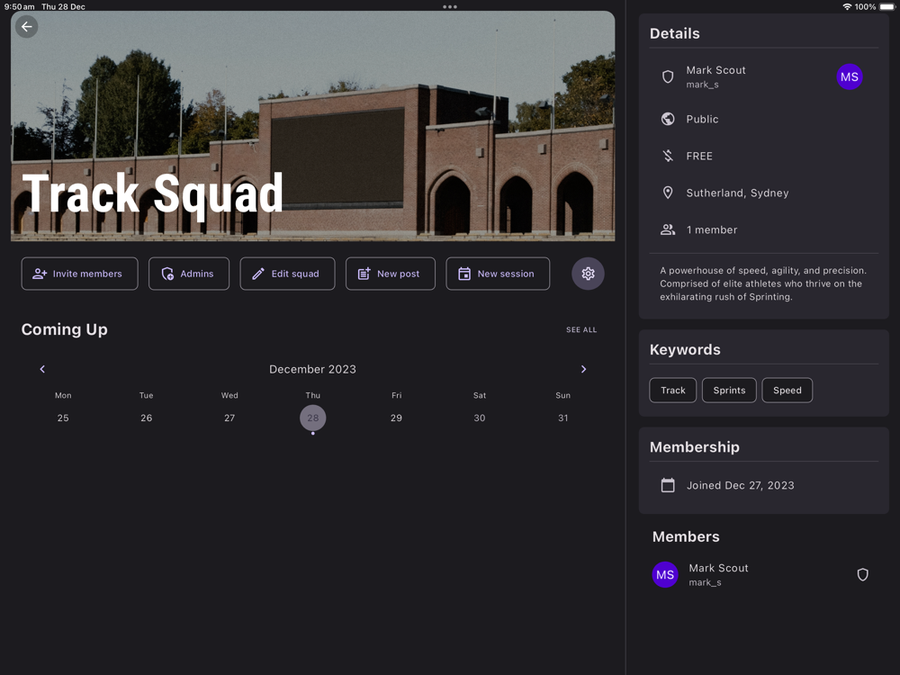900x675 pixels.
Task: Click SEE ALL under Coming Up
Action: pyautogui.click(x=581, y=329)
